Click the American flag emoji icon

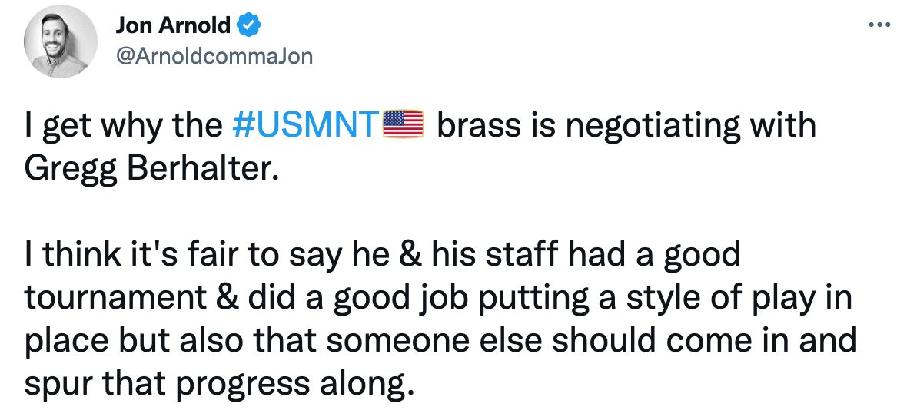[x=404, y=124]
